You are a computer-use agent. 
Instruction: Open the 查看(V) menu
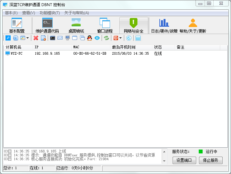29,13
